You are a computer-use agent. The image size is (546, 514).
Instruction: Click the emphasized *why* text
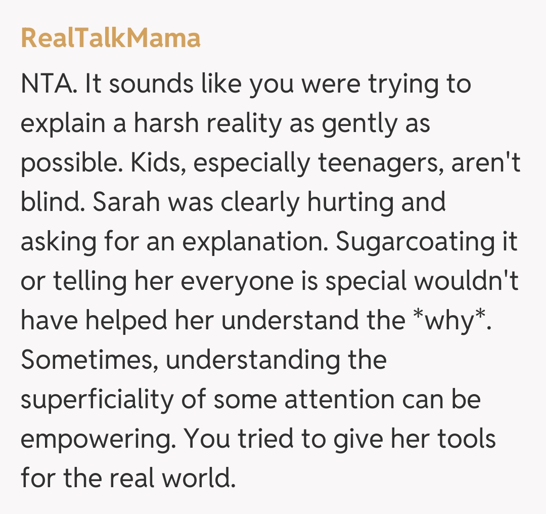coord(448,321)
